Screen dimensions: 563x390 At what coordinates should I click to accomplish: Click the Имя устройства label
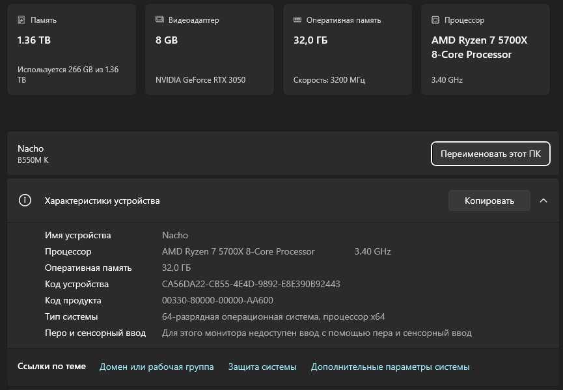77,235
